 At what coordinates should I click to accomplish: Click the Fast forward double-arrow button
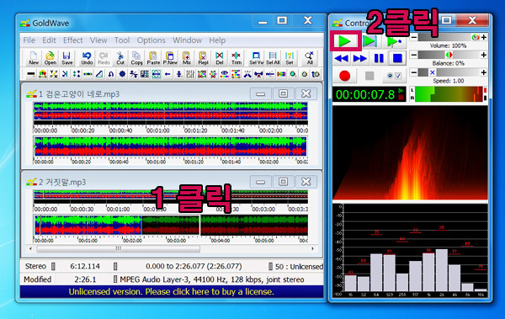tap(359, 59)
